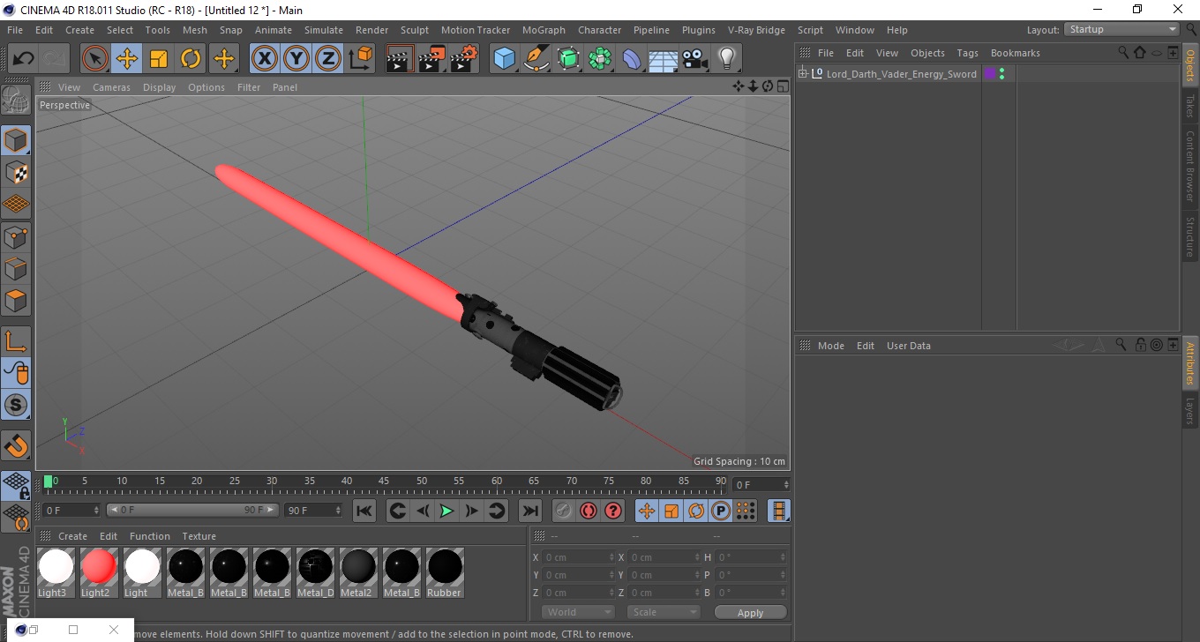Toggle Y axis lock
The image size is (1200, 642).
(x=296, y=59)
